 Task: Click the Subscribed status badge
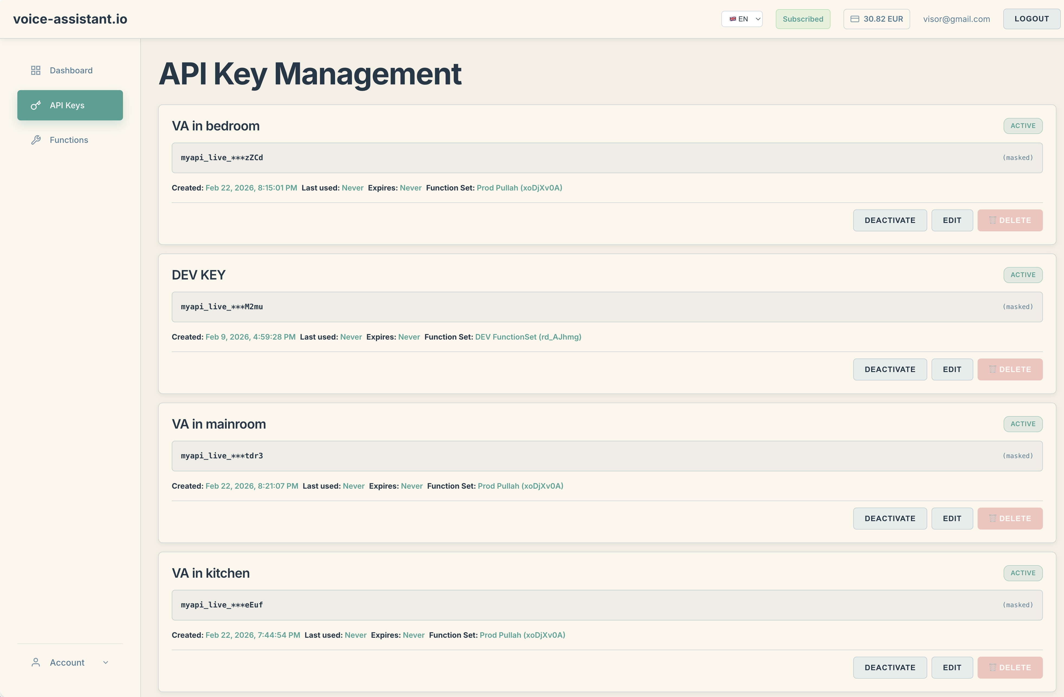point(803,19)
